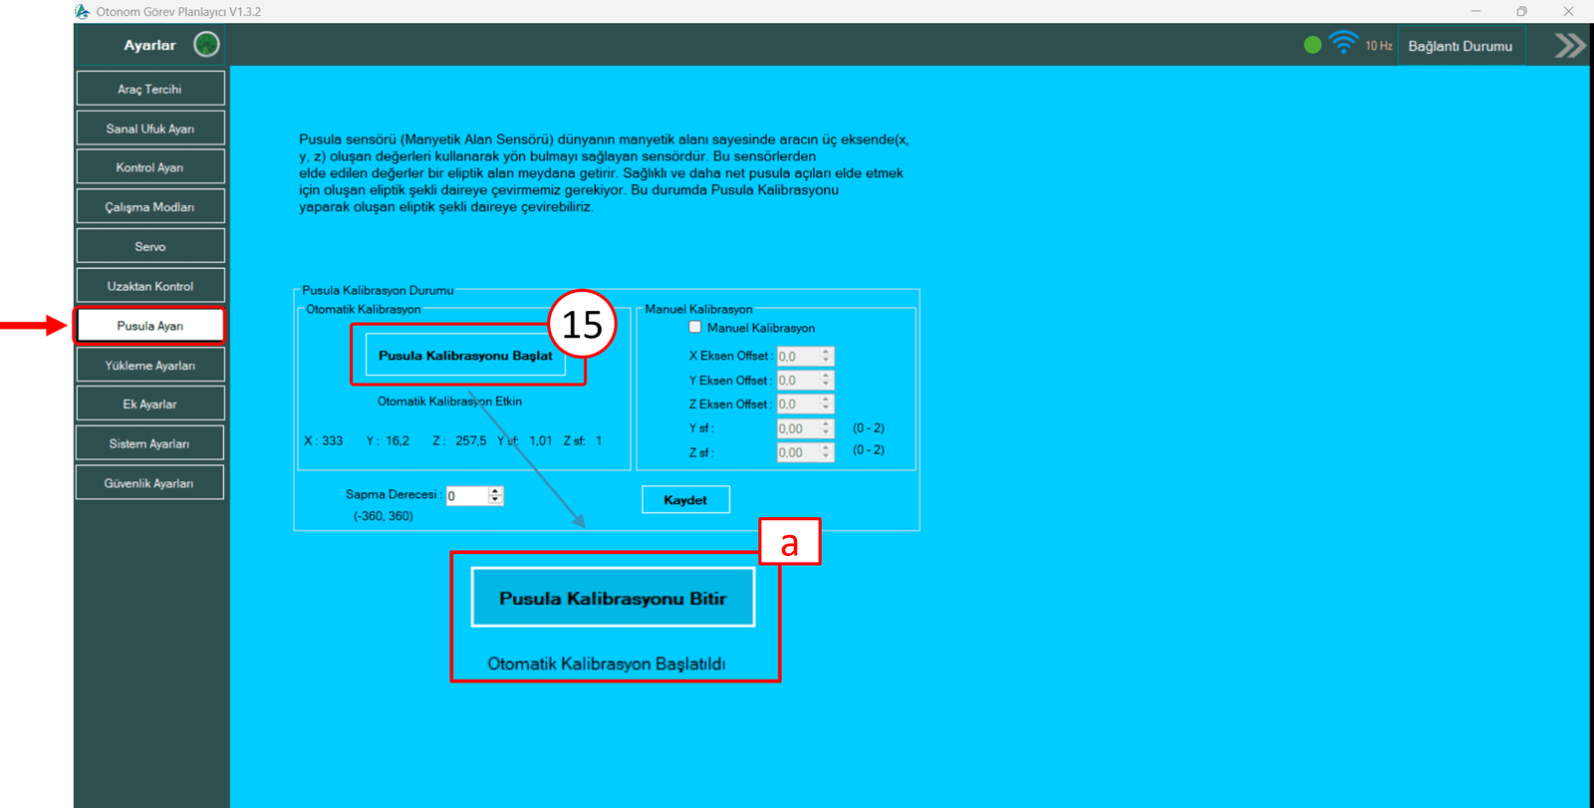
Task: Click the green compass icon beside Ayarlar
Action: coord(206,45)
